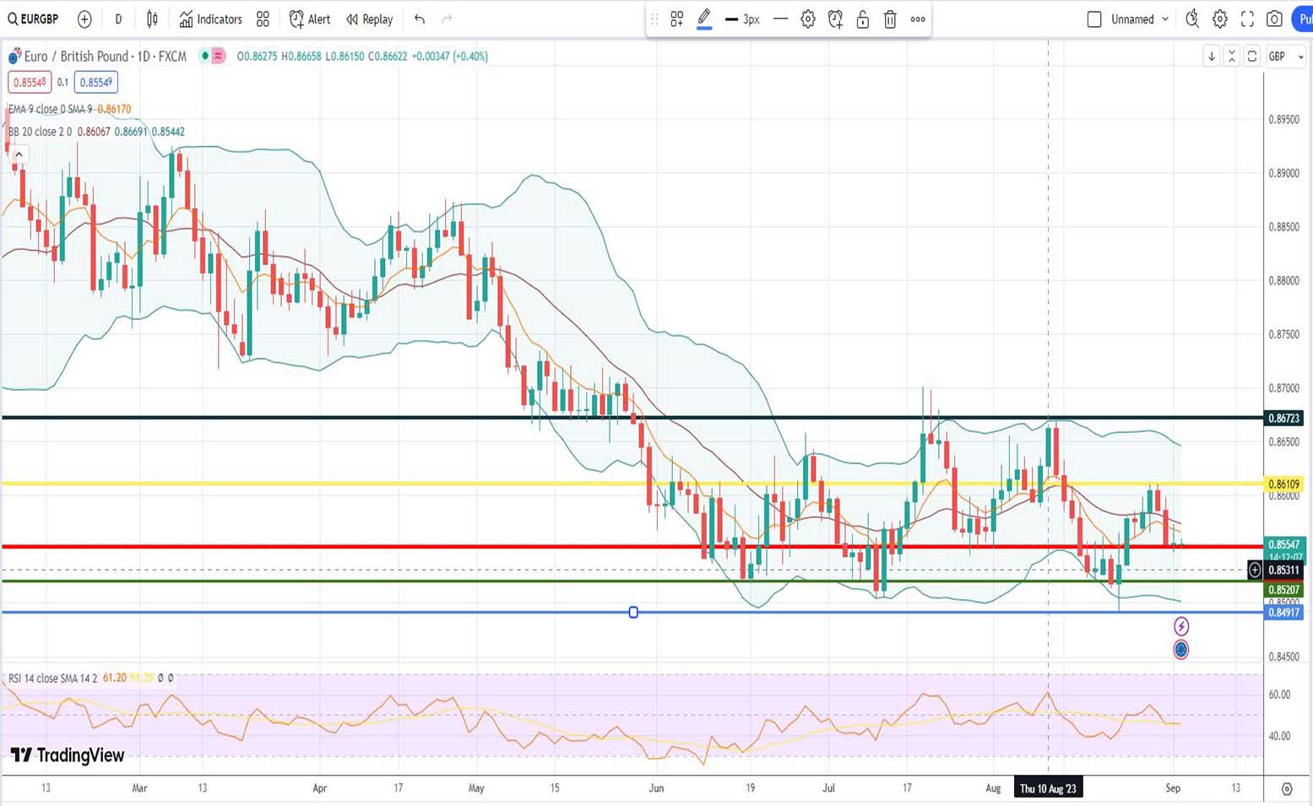Take a chart snapshot with camera icon
The width and height of the screenshot is (1313, 806).
click(x=1274, y=19)
